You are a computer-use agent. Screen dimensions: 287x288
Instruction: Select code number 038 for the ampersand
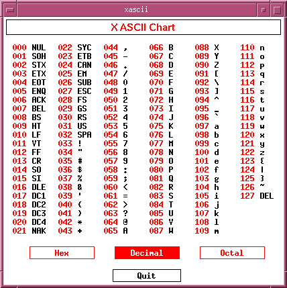coord(65,187)
